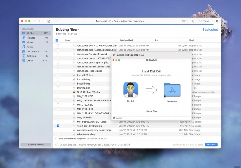Open the filter settings sliders icon
The height and width of the screenshot is (168, 241).
[193, 21]
